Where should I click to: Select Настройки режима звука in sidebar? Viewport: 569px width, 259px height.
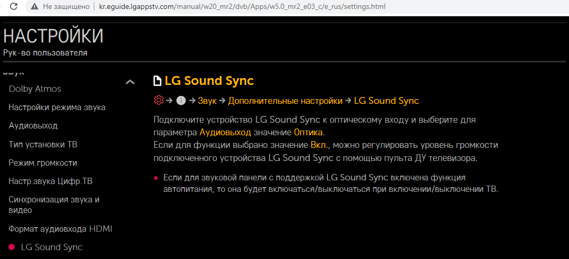(x=57, y=107)
